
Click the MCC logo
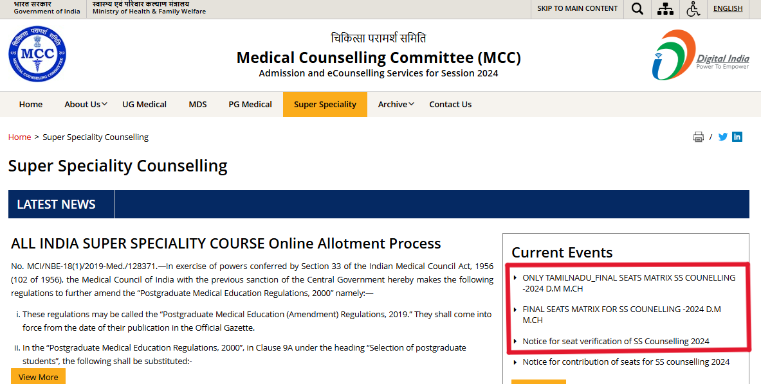pyautogui.click(x=37, y=54)
